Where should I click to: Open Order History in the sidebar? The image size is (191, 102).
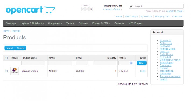(x=167, y=54)
